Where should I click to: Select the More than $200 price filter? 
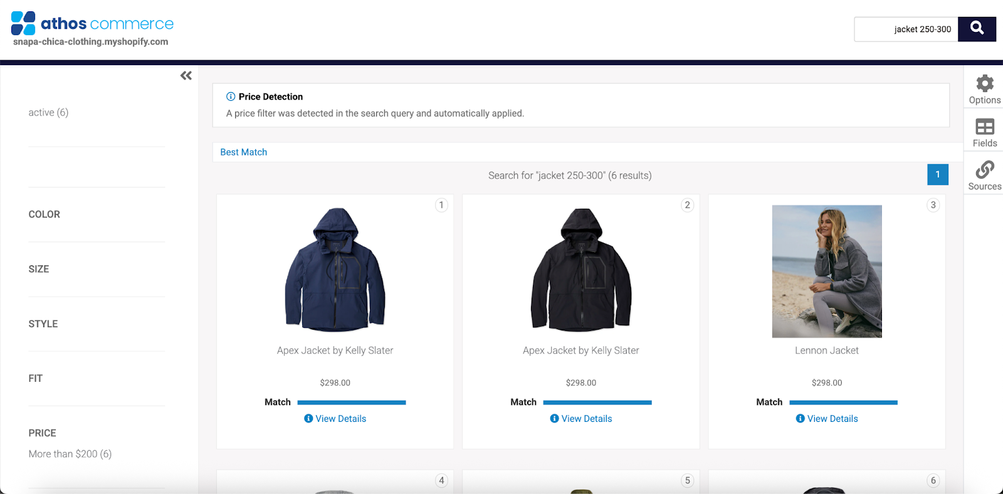coord(70,454)
